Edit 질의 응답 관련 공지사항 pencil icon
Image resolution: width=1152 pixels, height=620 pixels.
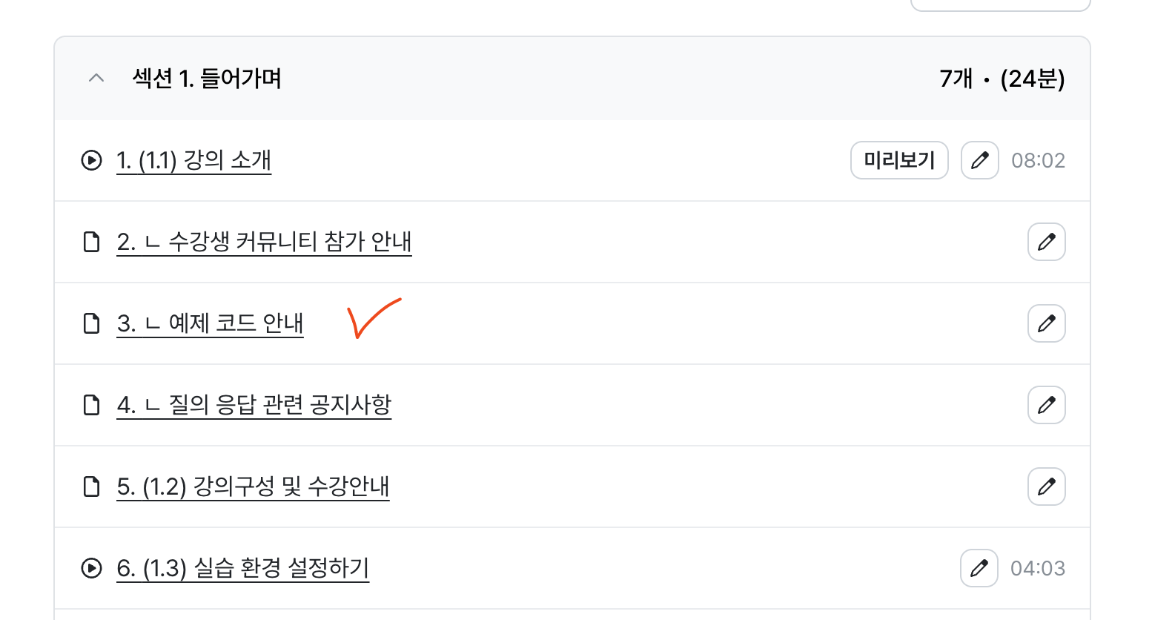point(1046,405)
